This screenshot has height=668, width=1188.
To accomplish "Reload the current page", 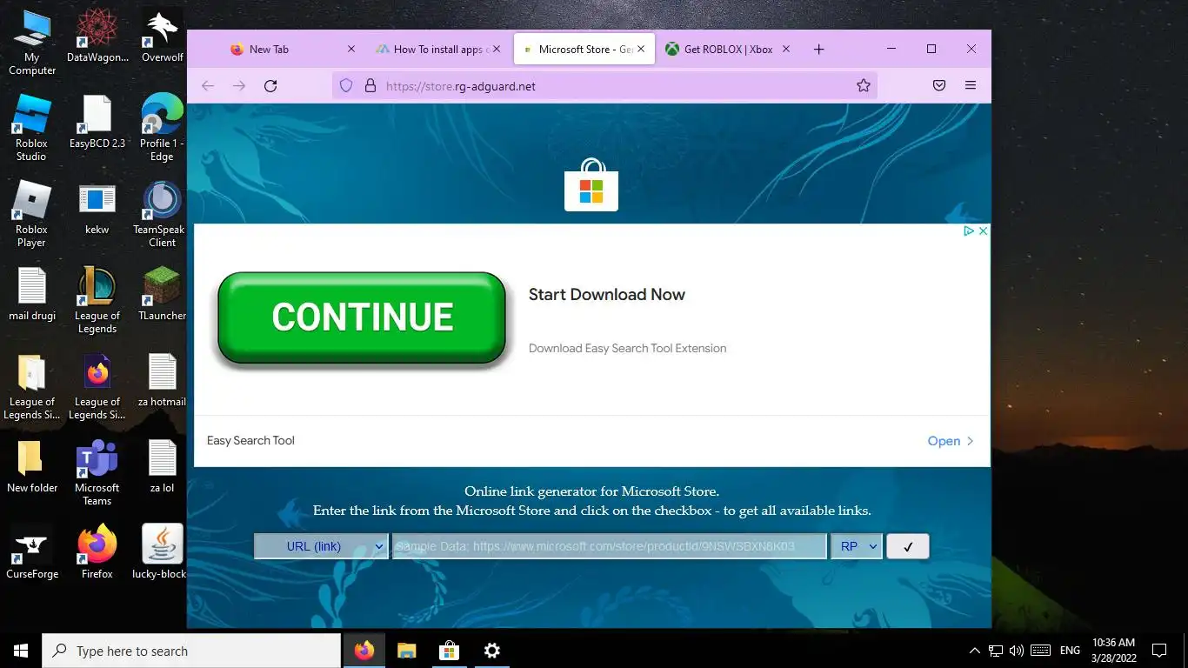I will pos(270,85).
